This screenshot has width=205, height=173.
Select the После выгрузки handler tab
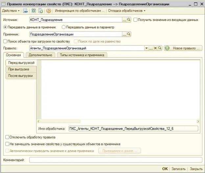tap(21, 76)
